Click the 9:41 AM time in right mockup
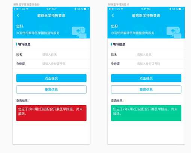This screenshot has height=153, width=191. click(x=146, y=9)
